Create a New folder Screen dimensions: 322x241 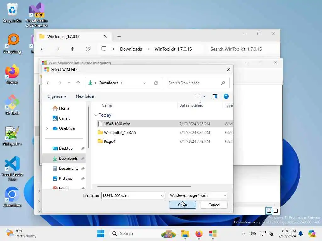coord(85,96)
